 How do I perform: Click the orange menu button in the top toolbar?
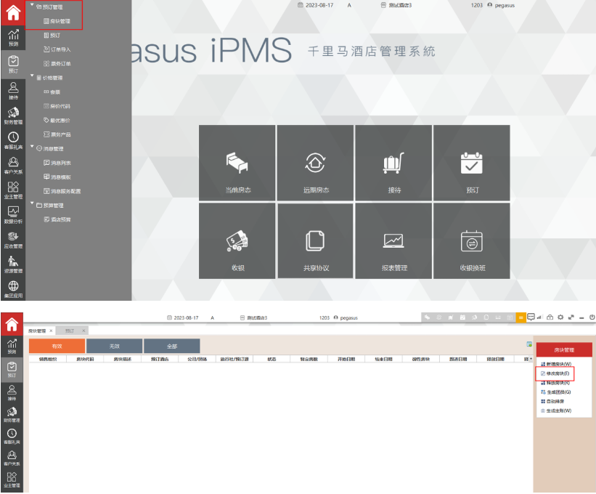(x=521, y=317)
